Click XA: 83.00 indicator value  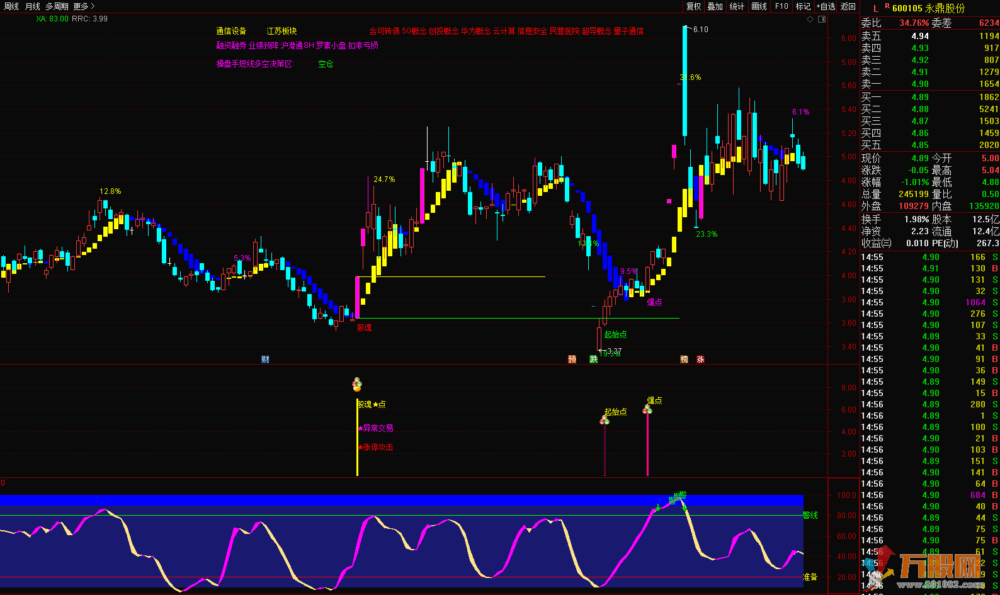52,19
